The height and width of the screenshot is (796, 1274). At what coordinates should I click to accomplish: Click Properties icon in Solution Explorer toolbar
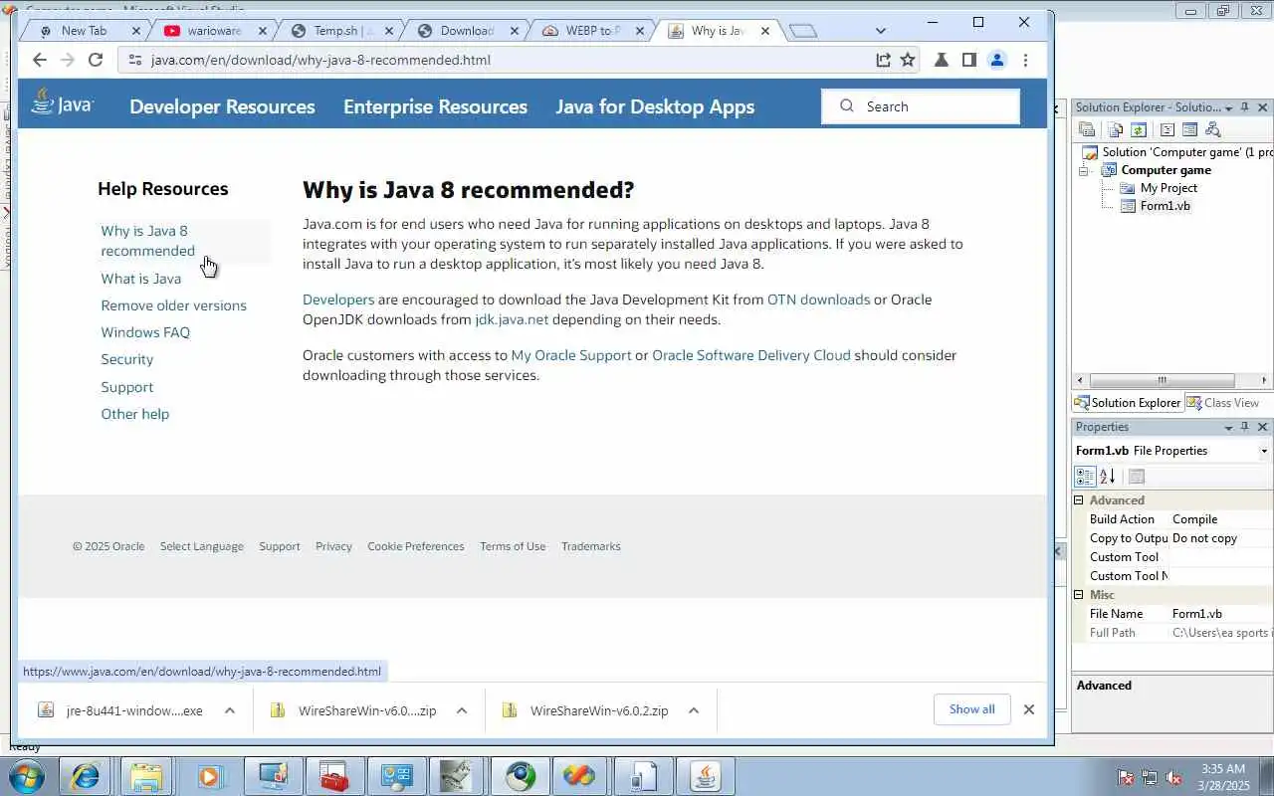[1087, 129]
